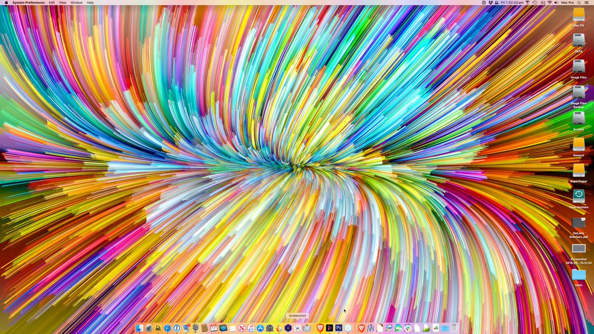Open Photoshop Ps icon in Dock
Viewport: 594px width, 334px height.
coord(339,328)
